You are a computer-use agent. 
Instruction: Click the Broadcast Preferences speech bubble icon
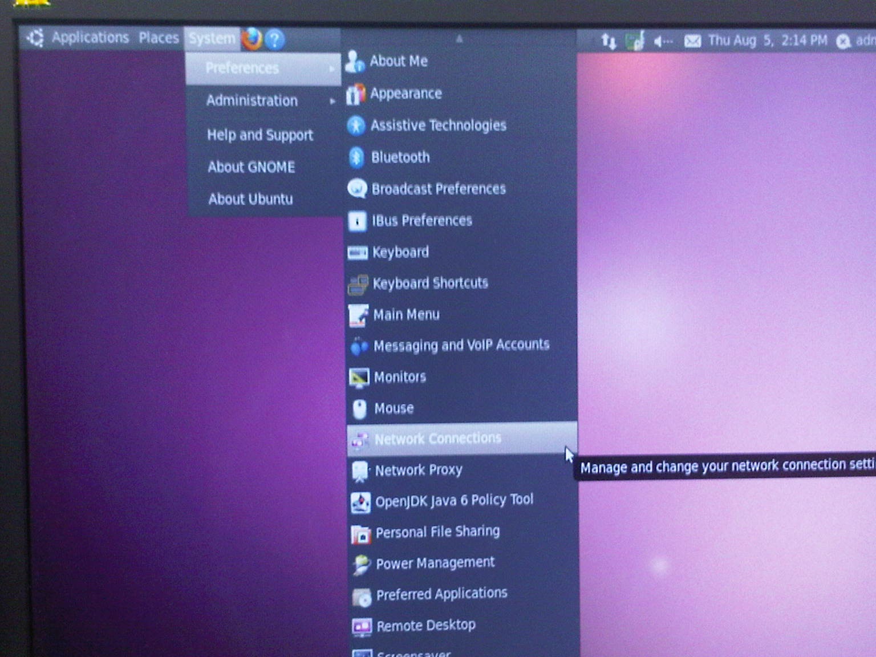(357, 189)
